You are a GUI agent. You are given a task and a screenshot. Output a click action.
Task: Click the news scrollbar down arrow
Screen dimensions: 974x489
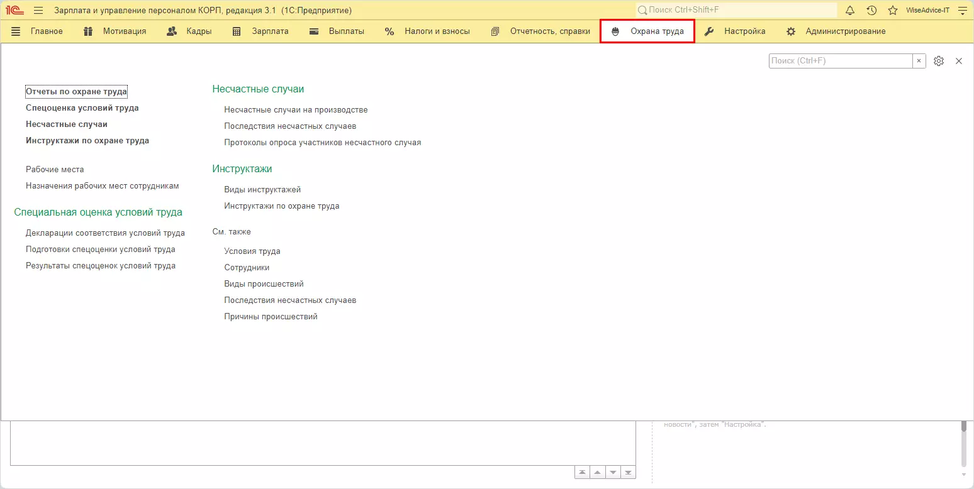point(963,474)
